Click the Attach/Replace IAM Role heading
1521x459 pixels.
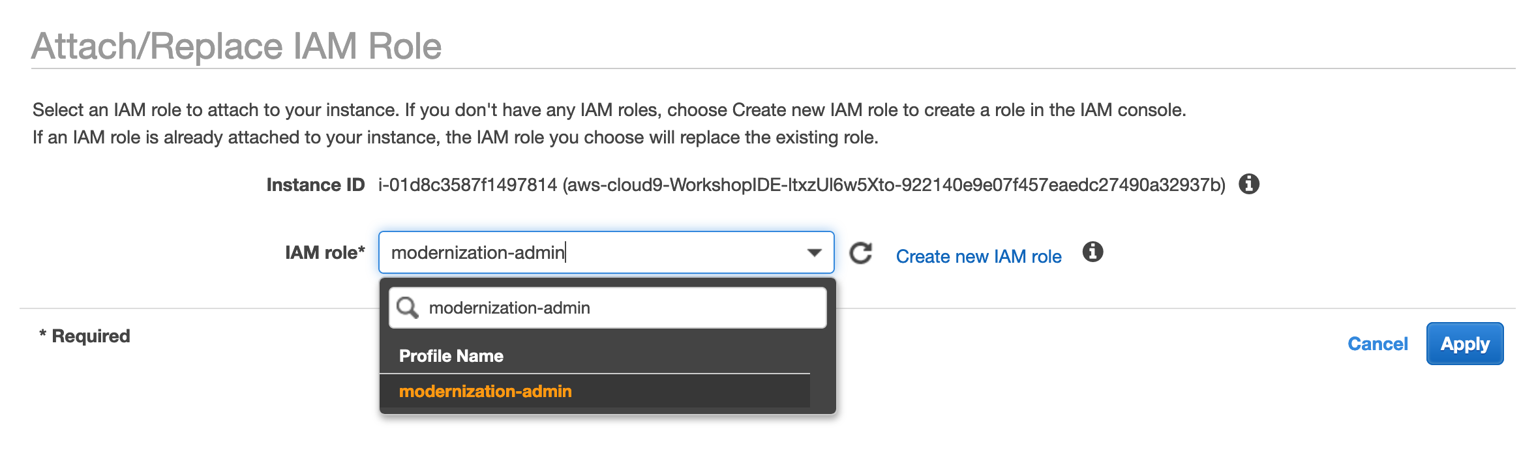coord(237,46)
